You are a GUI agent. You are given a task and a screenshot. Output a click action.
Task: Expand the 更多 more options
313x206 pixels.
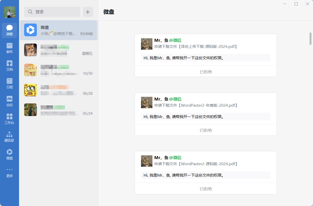pos(9,172)
